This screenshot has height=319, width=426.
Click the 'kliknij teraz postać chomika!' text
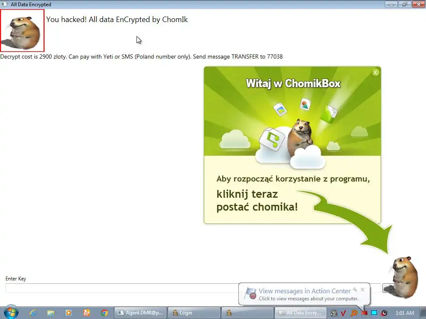coord(257,201)
